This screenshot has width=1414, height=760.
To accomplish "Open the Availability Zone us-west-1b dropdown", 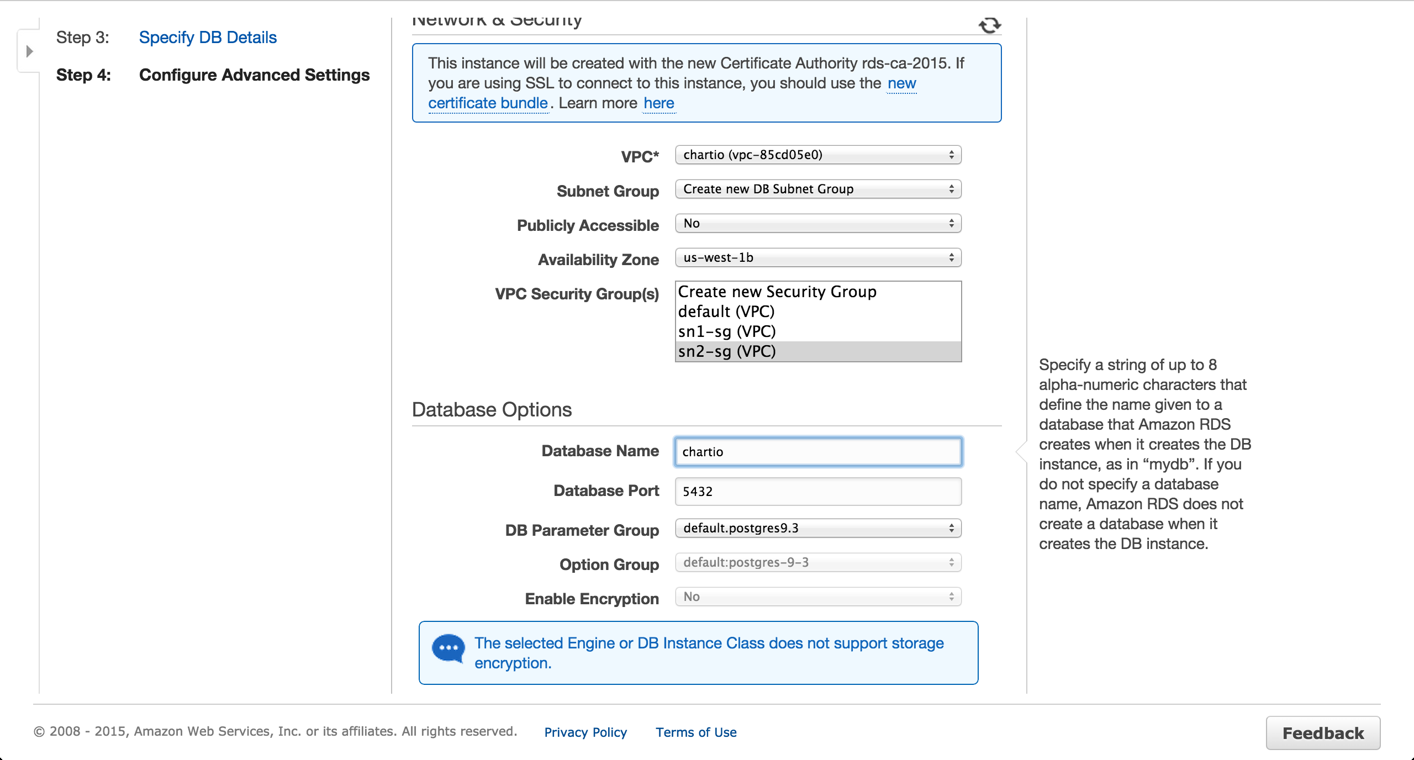I will (817, 257).
